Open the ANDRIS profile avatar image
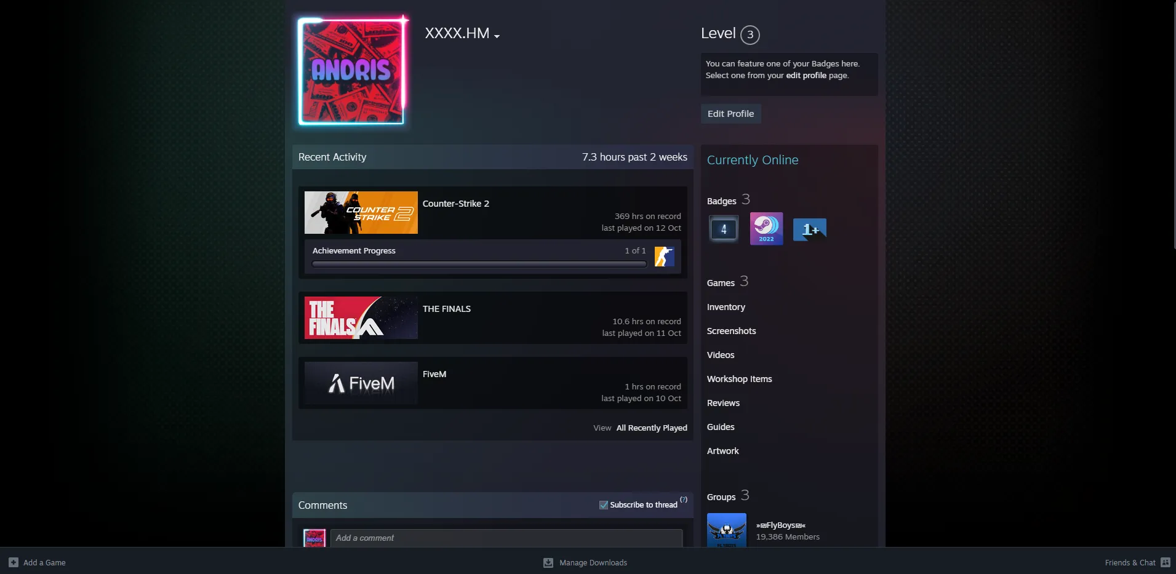Viewport: 1176px width, 574px height. [x=351, y=71]
